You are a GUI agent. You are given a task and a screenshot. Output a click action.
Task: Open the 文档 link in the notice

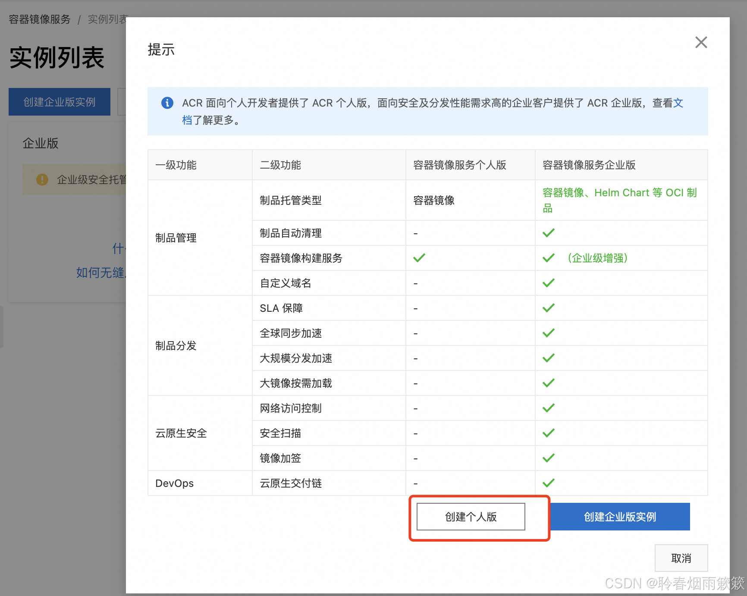pyautogui.click(x=678, y=103)
